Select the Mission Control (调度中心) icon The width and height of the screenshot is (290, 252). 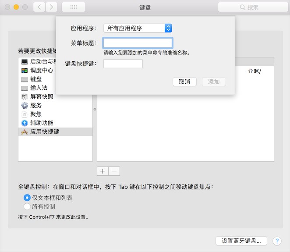[x=25, y=71]
